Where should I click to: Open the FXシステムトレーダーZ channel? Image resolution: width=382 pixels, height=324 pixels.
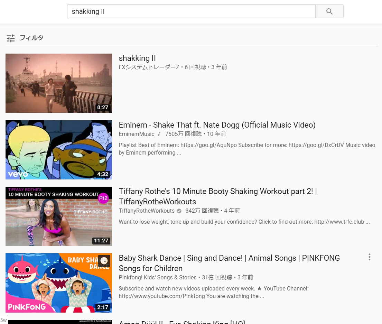pos(149,67)
